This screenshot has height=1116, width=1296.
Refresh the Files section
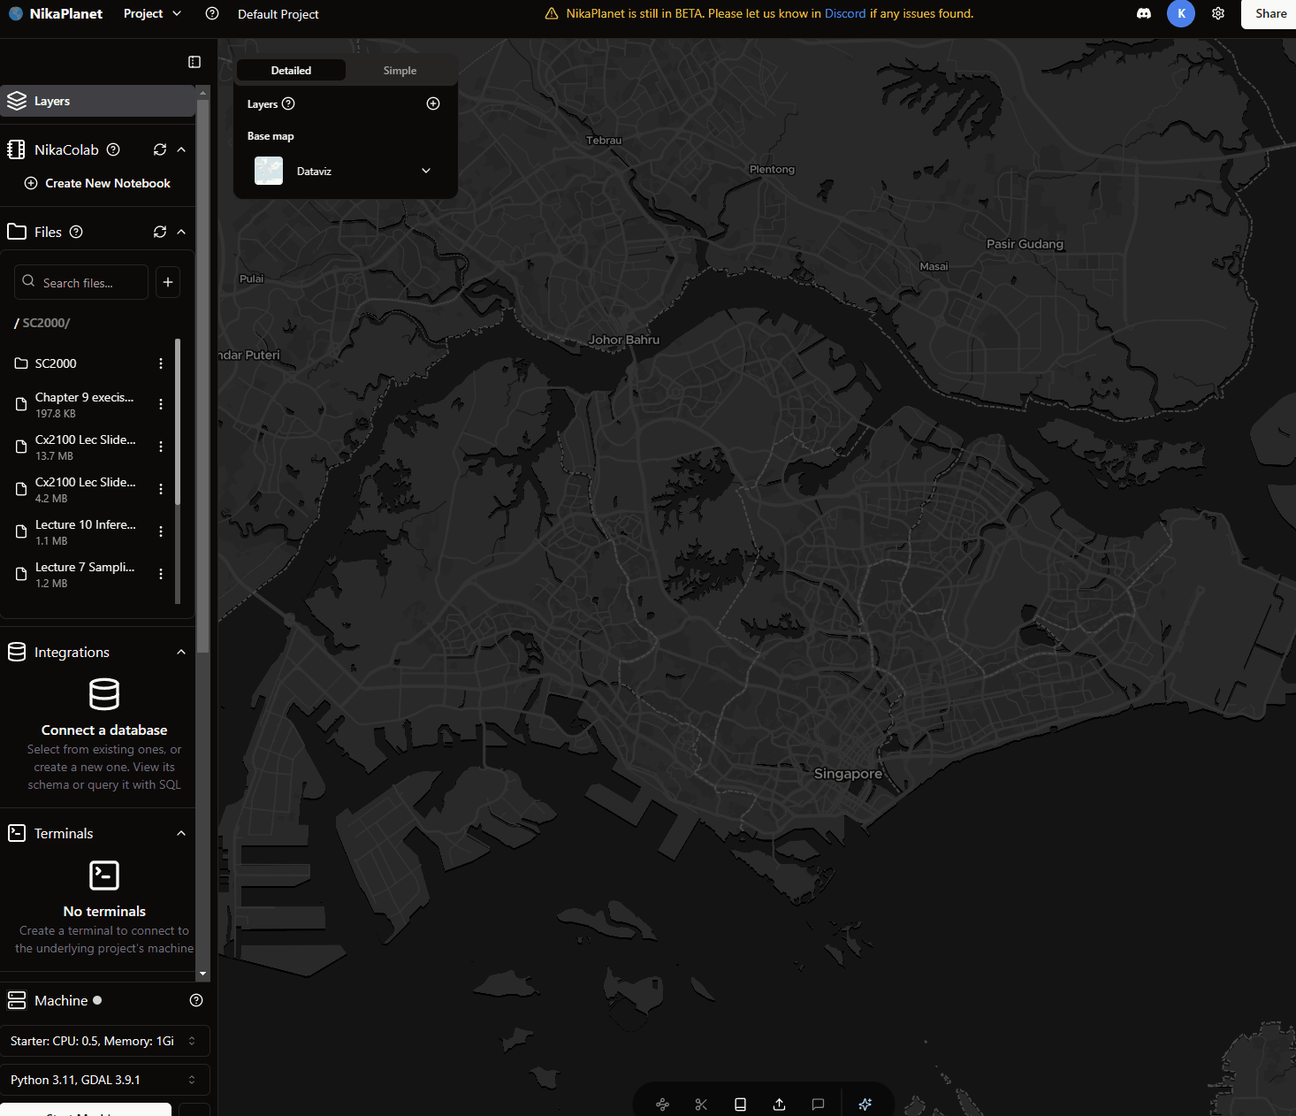160,232
